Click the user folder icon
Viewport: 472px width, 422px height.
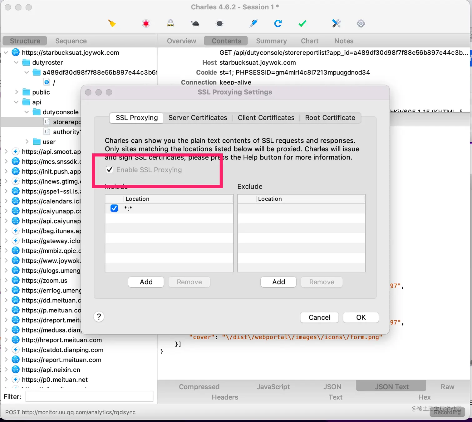pyautogui.click(x=37, y=142)
